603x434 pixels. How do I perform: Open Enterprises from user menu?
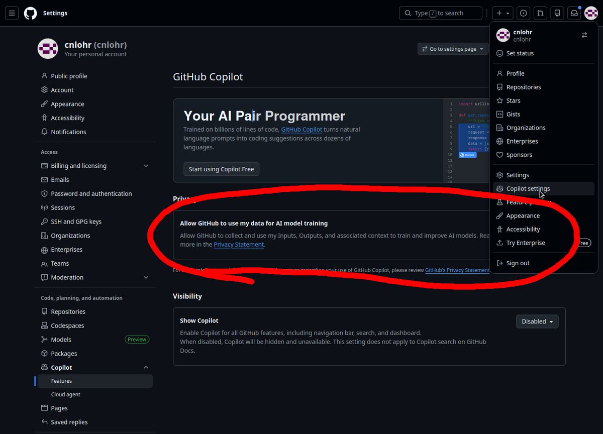(x=544, y=141)
